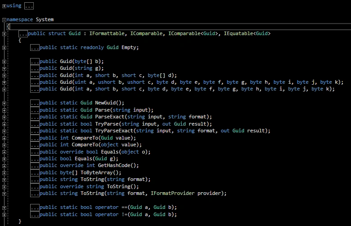351x226 pixels.
Task: Expand gutter plus beside Guid(byte[] b) constructor
Action: (x=4, y=62)
